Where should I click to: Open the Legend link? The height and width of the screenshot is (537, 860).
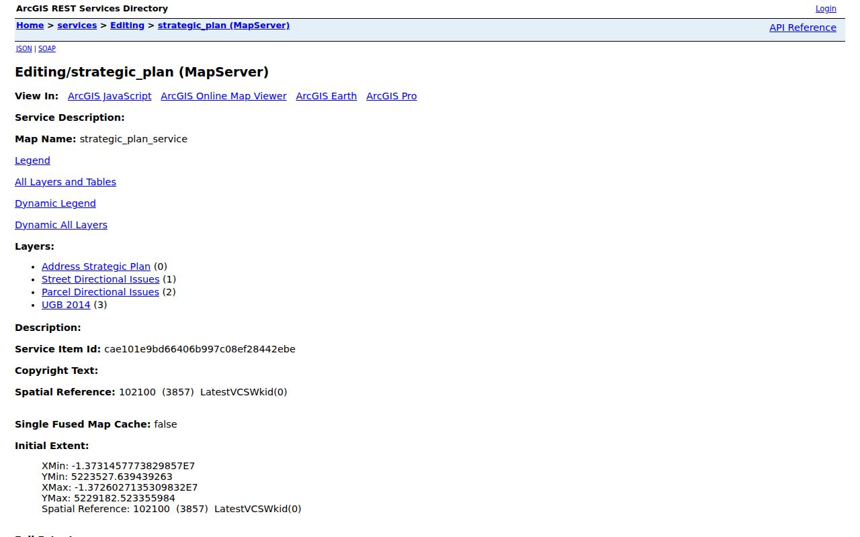32,160
